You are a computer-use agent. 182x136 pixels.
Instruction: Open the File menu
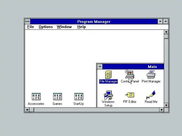[x=31, y=27]
